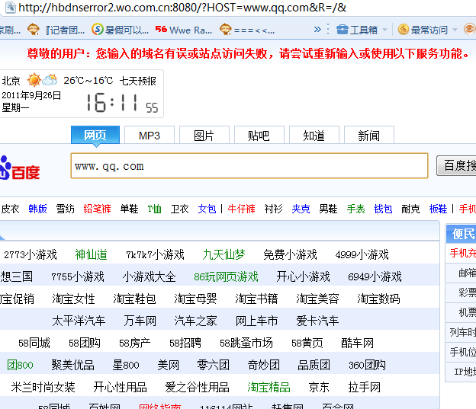
Task: Open the 铅笔裤 shopping link
Action: point(97,209)
